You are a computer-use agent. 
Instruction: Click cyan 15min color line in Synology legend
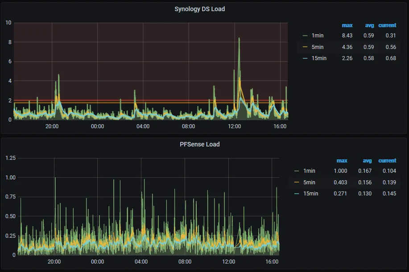pyautogui.click(x=305, y=58)
